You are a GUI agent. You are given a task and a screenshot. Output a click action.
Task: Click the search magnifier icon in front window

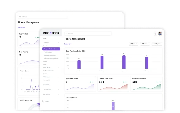tap(66, 34)
